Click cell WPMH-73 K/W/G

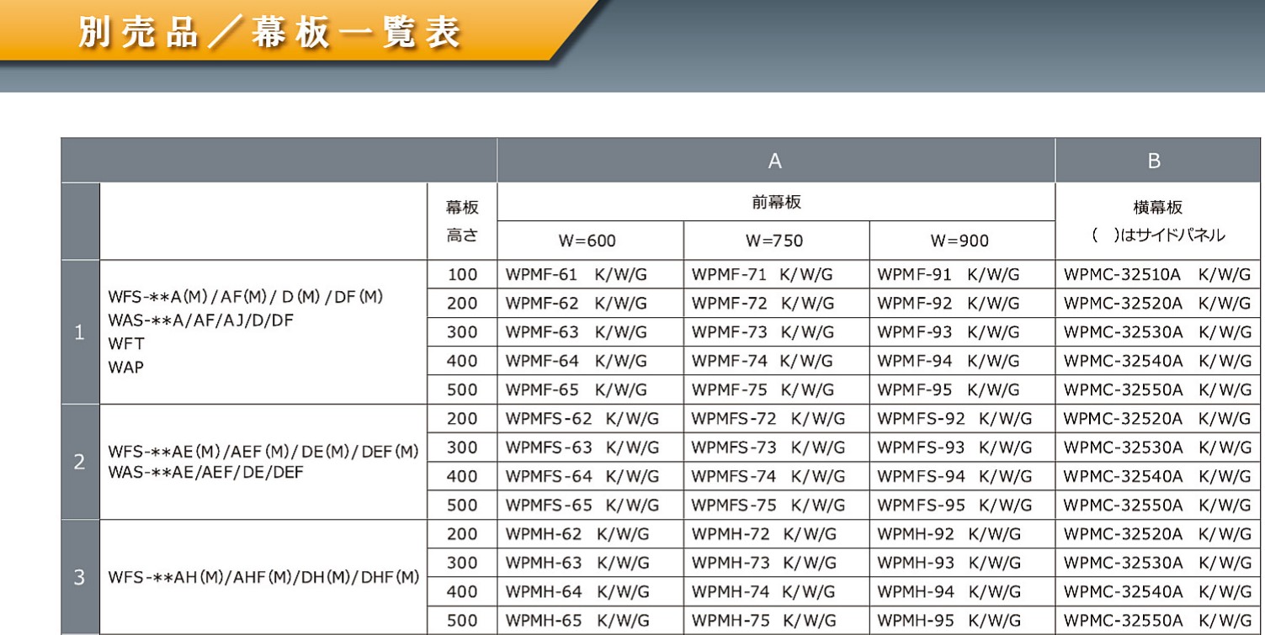776,563
